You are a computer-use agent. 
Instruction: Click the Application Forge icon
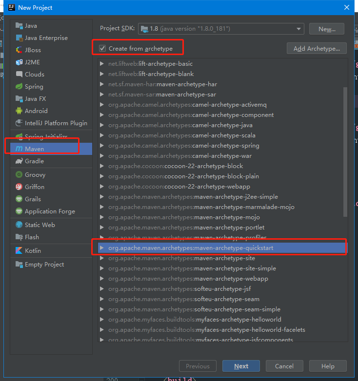(x=19, y=211)
